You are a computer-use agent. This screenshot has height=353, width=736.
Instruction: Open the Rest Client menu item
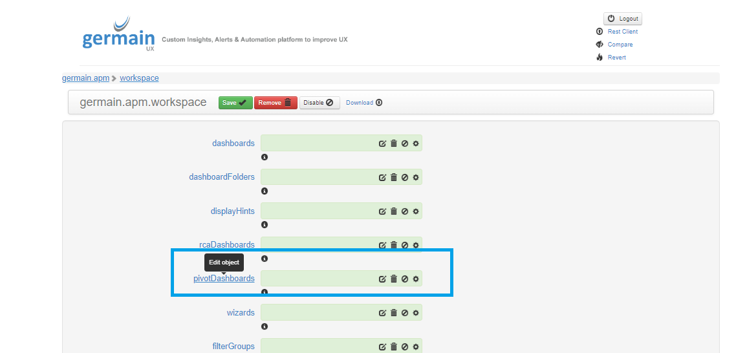[x=622, y=32]
